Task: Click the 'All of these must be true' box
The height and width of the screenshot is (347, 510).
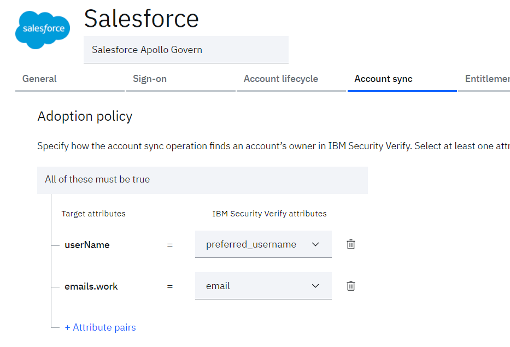Action: (x=202, y=180)
